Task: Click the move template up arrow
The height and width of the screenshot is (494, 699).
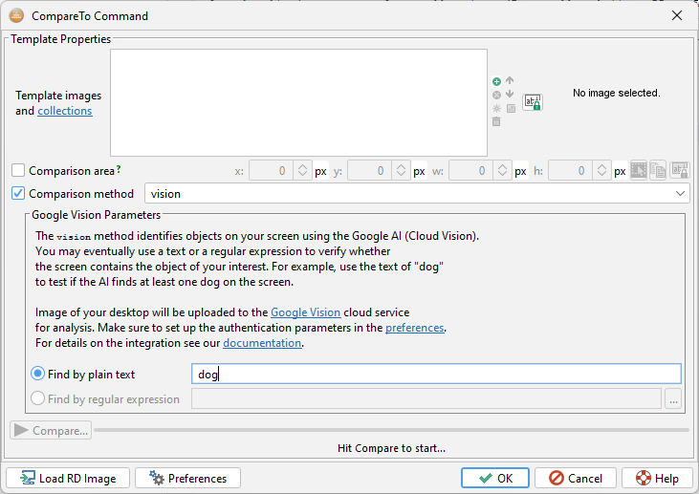Action: 510,81
